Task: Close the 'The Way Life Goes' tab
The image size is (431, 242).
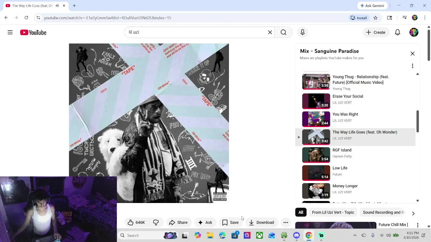Action: point(64,6)
